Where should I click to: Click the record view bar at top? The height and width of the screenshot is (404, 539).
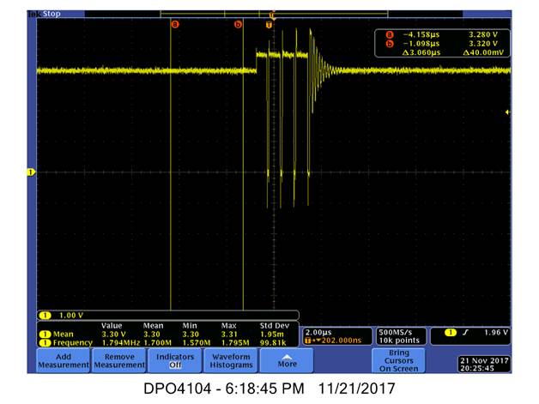274,14
